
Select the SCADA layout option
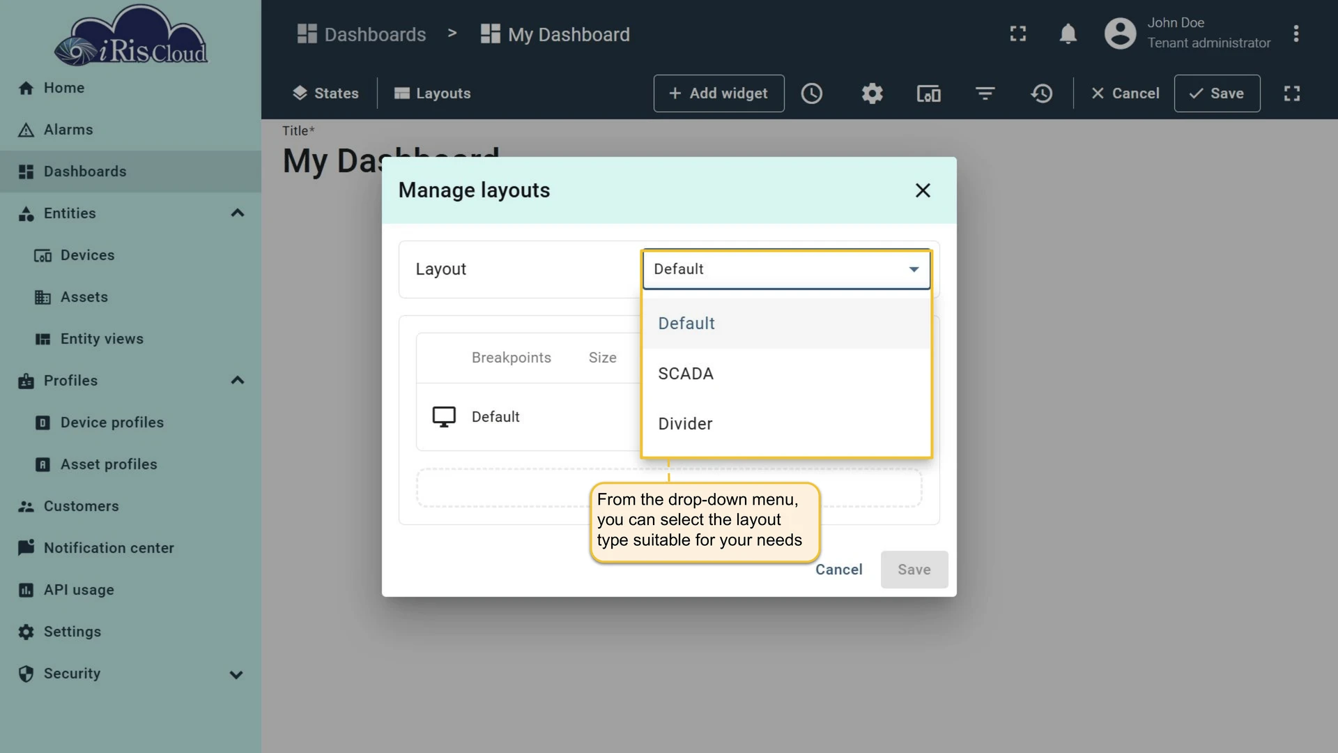click(x=786, y=374)
